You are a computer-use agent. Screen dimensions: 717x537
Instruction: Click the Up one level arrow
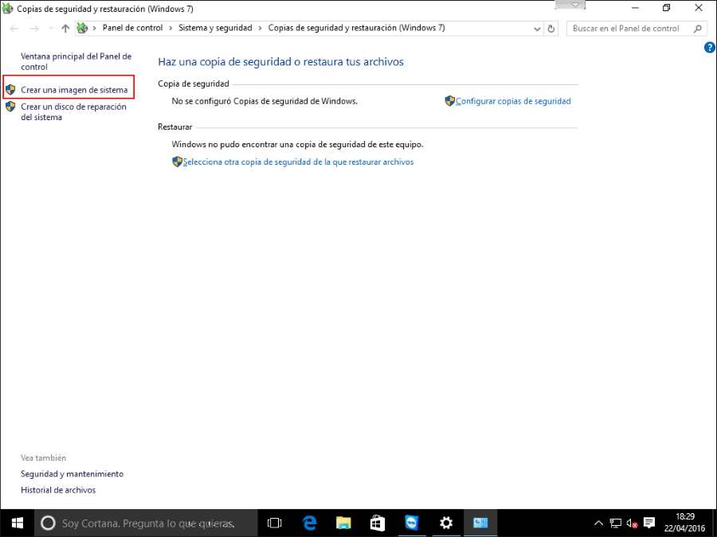[65, 29]
